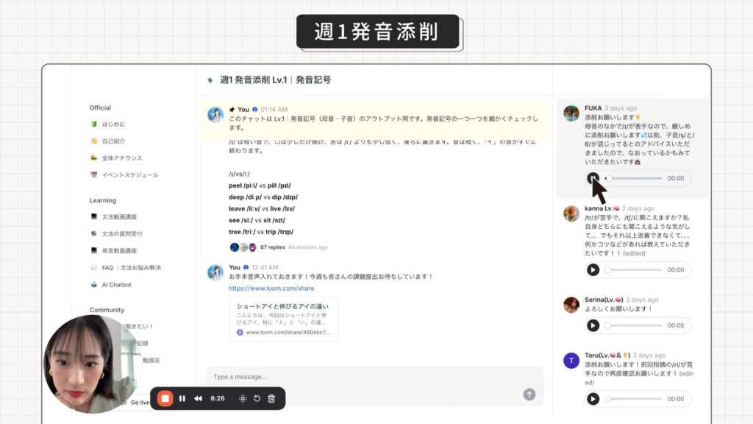Restart the recording with the circular arrow icon

[x=257, y=398]
